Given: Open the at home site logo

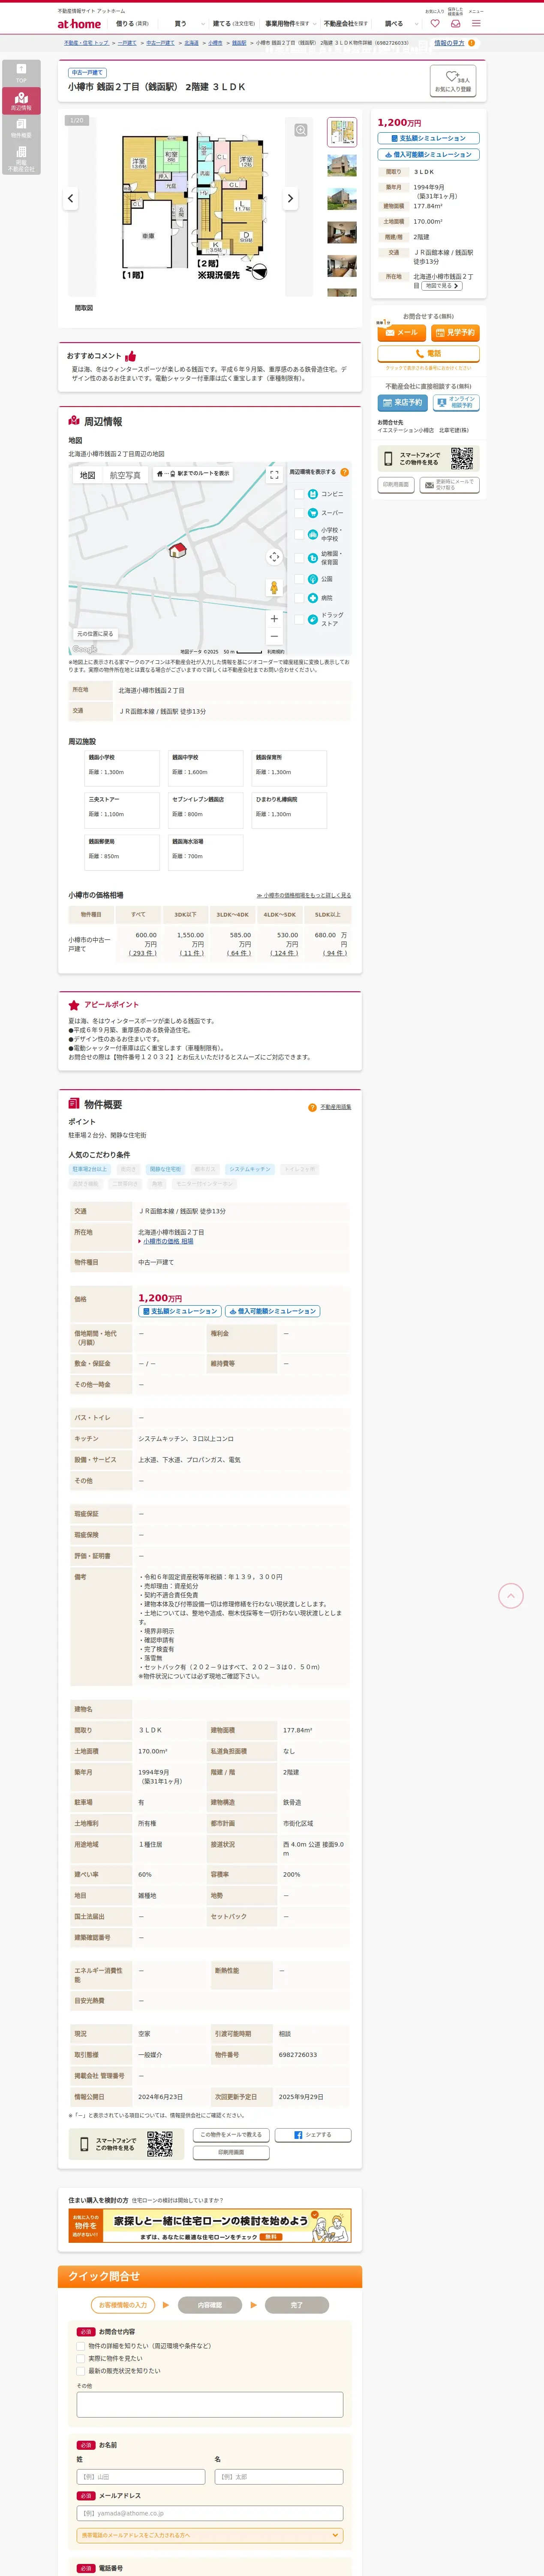Looking at the screenshot, I should click(79, 24).
